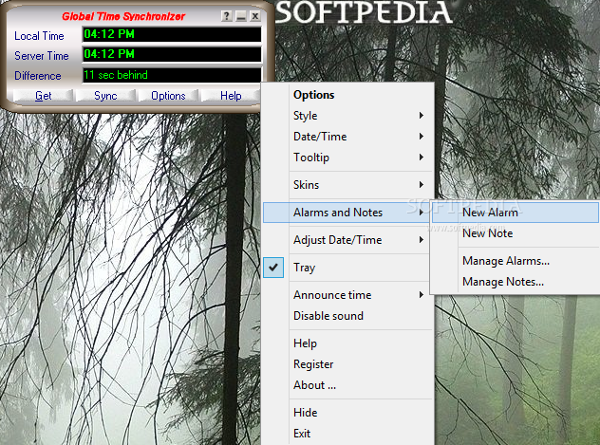Open the Tooltip submenu
The width and height of the screenshot is (600, 445).
point(348,158)
